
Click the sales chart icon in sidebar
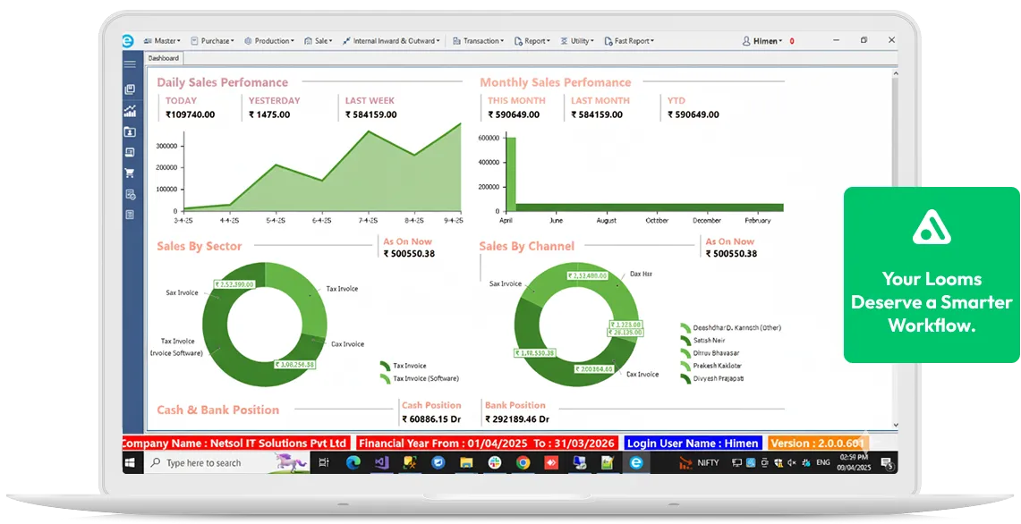(x=130, y=111)
